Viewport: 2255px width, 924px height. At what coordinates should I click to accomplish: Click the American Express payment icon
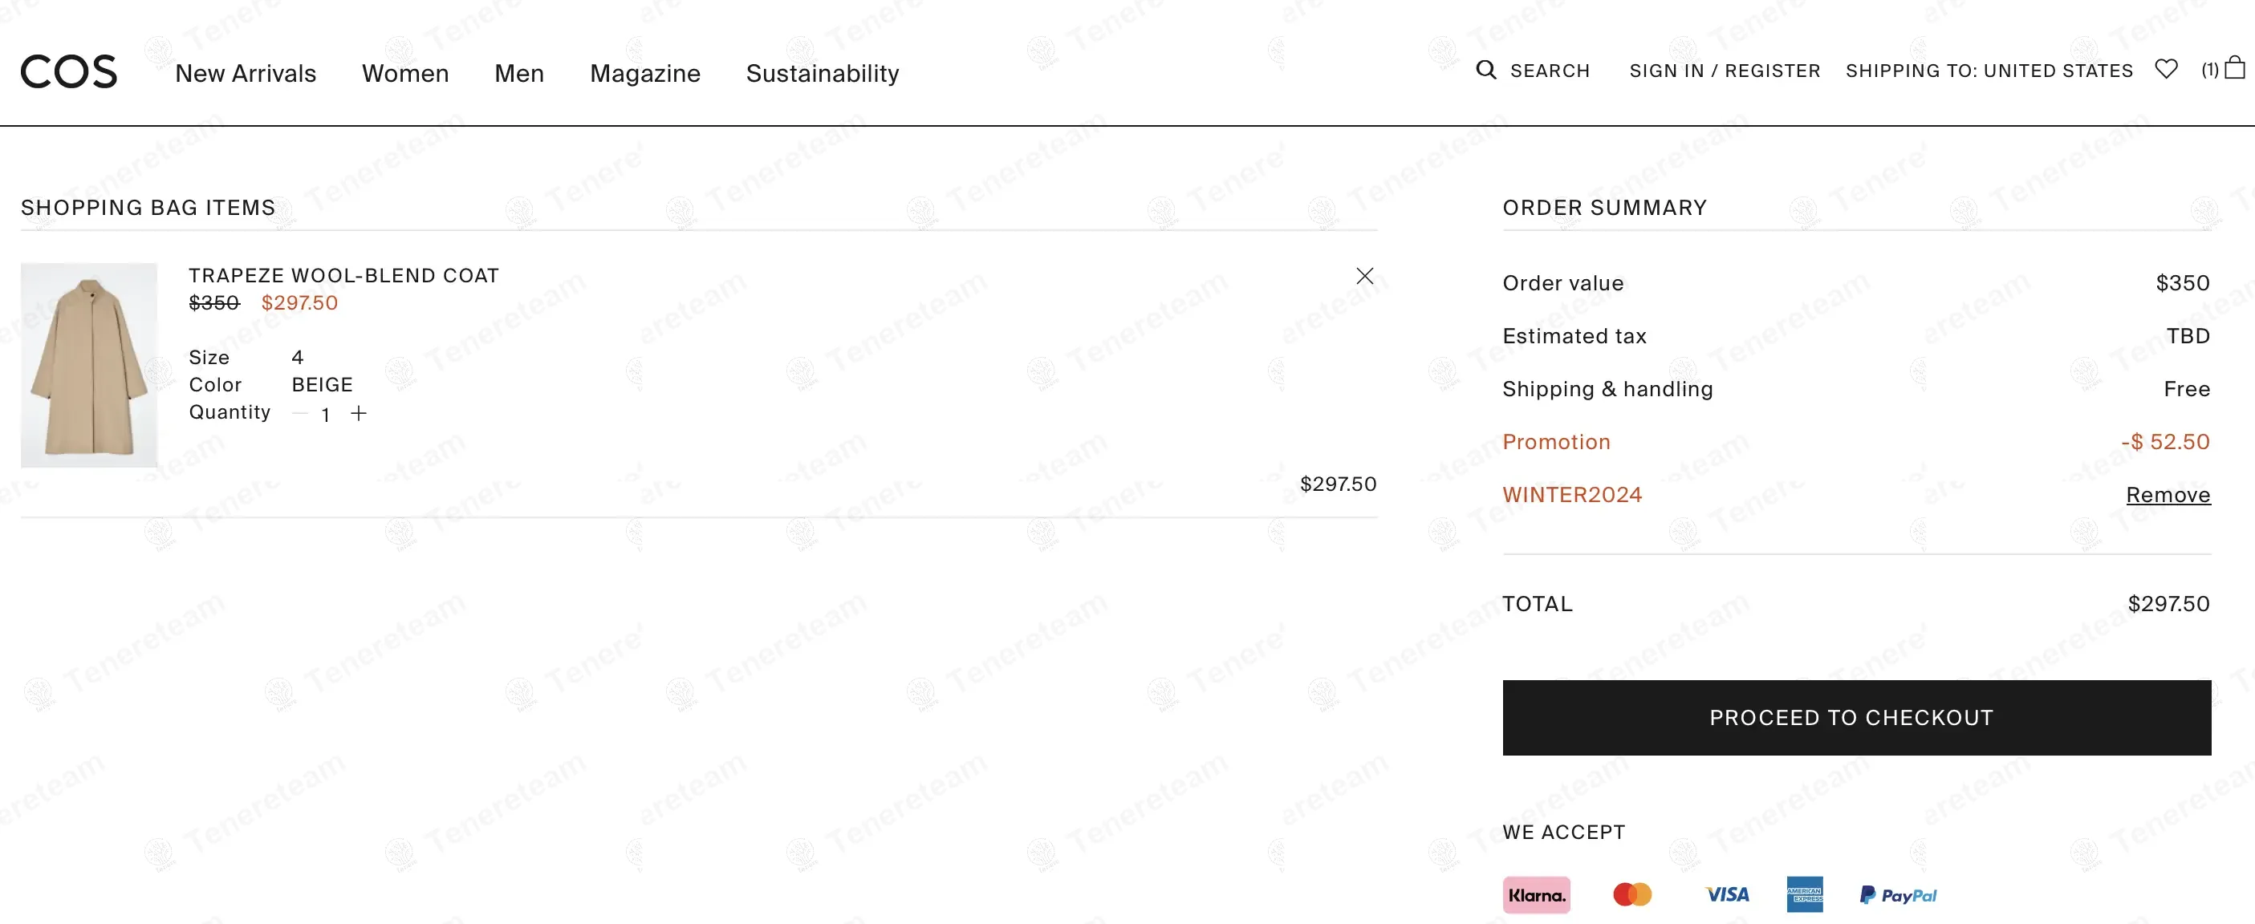coord(1804,894)
